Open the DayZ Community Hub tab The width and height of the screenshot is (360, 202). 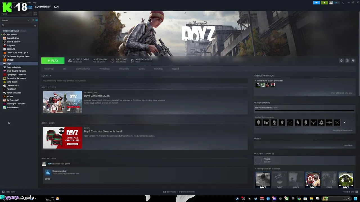click(83, 69)
